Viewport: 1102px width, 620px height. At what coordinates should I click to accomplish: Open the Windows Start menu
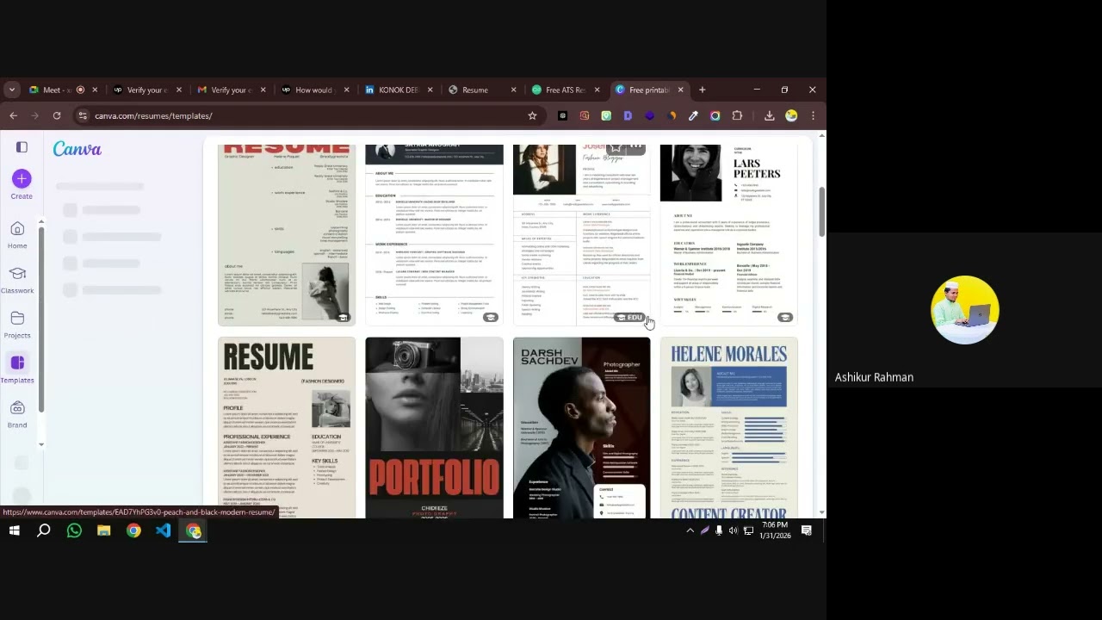point(14,530)
